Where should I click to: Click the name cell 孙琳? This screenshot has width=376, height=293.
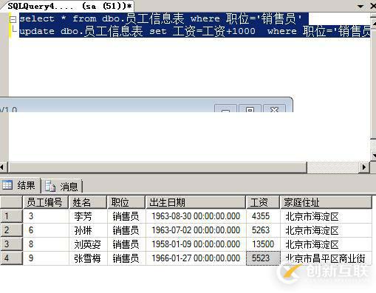coord(88,230)
